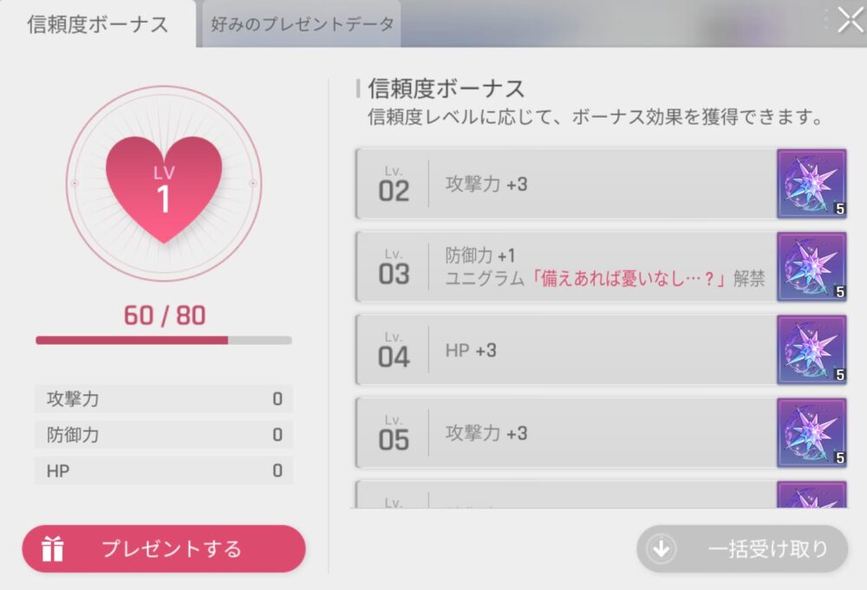This screenshot has width=867, height=590.
Task: Open the 好みのプレゼントデータ tab
Action: click(302, 24)
